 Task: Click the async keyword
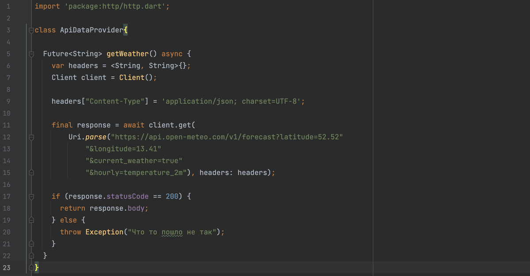pyautogui.click(x=172, y=54)
